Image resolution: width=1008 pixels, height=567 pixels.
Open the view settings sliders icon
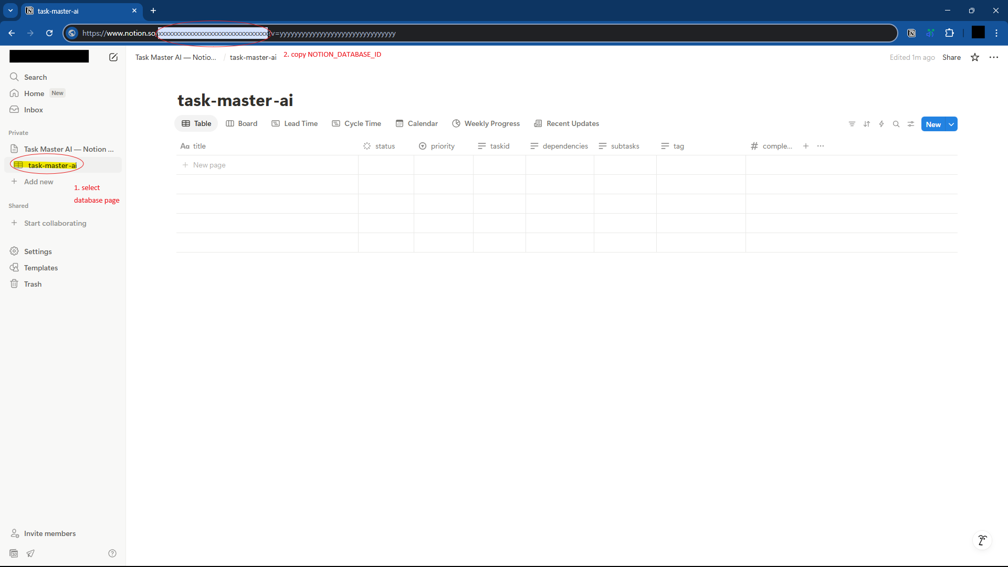click(x=911, y=124)
